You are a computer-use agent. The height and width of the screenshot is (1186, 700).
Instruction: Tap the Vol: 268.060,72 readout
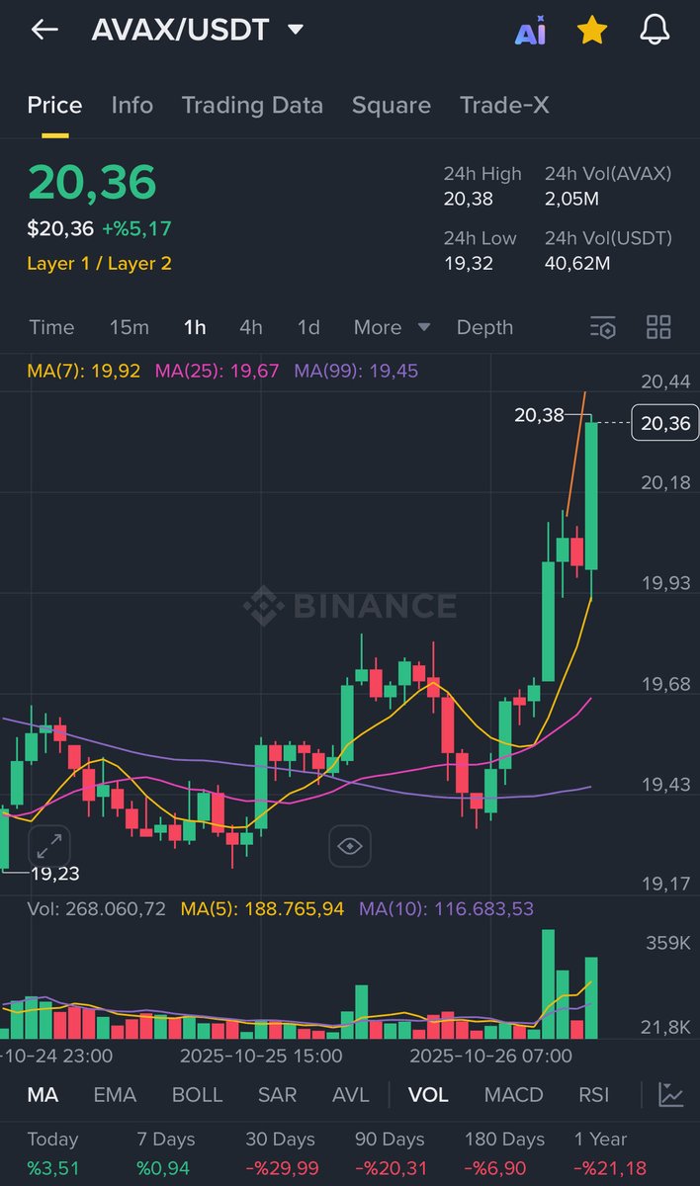pos(97,908)
